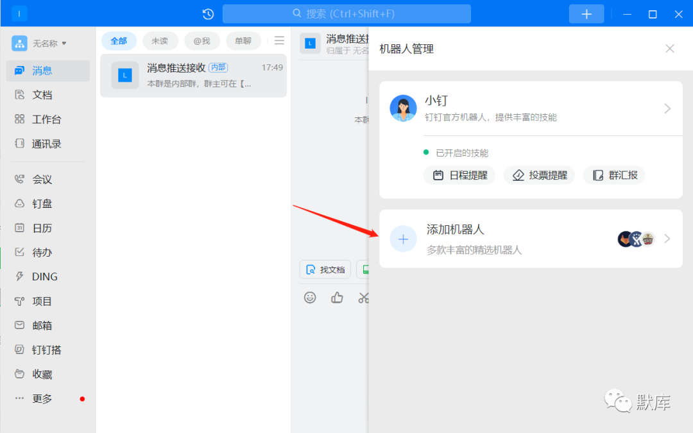The image size is (693, 433).
Task: Click the search box in title bar
Action: click(346, 13)
